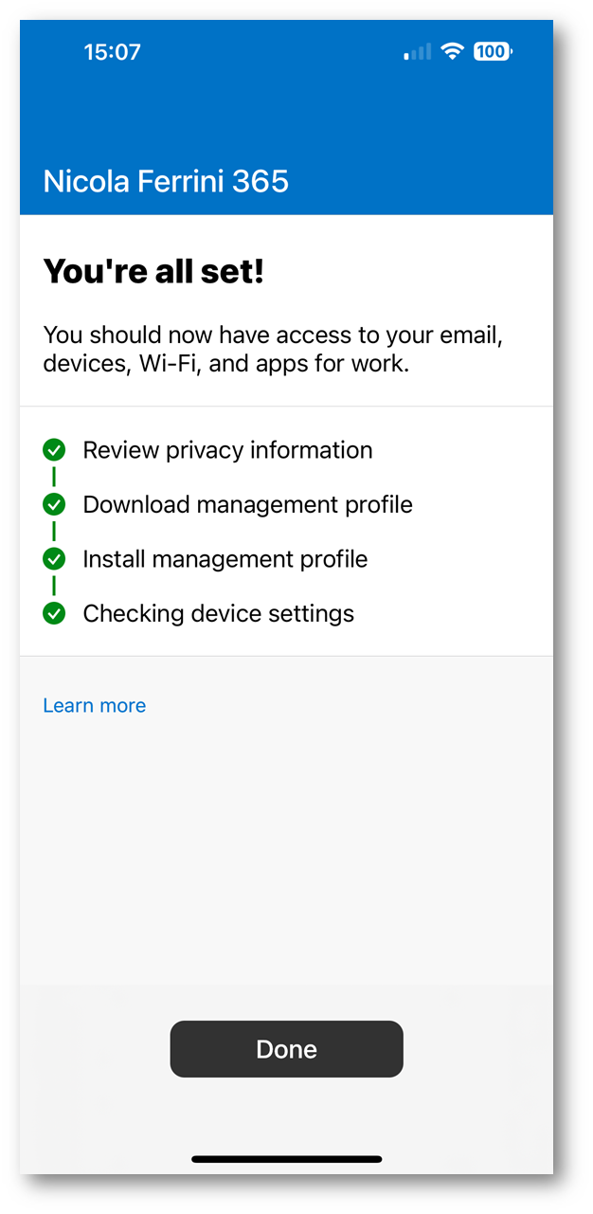The image size is (593, 1214).
Task: Tap the cellular signal bars icon
Action: tap(418, 52)
